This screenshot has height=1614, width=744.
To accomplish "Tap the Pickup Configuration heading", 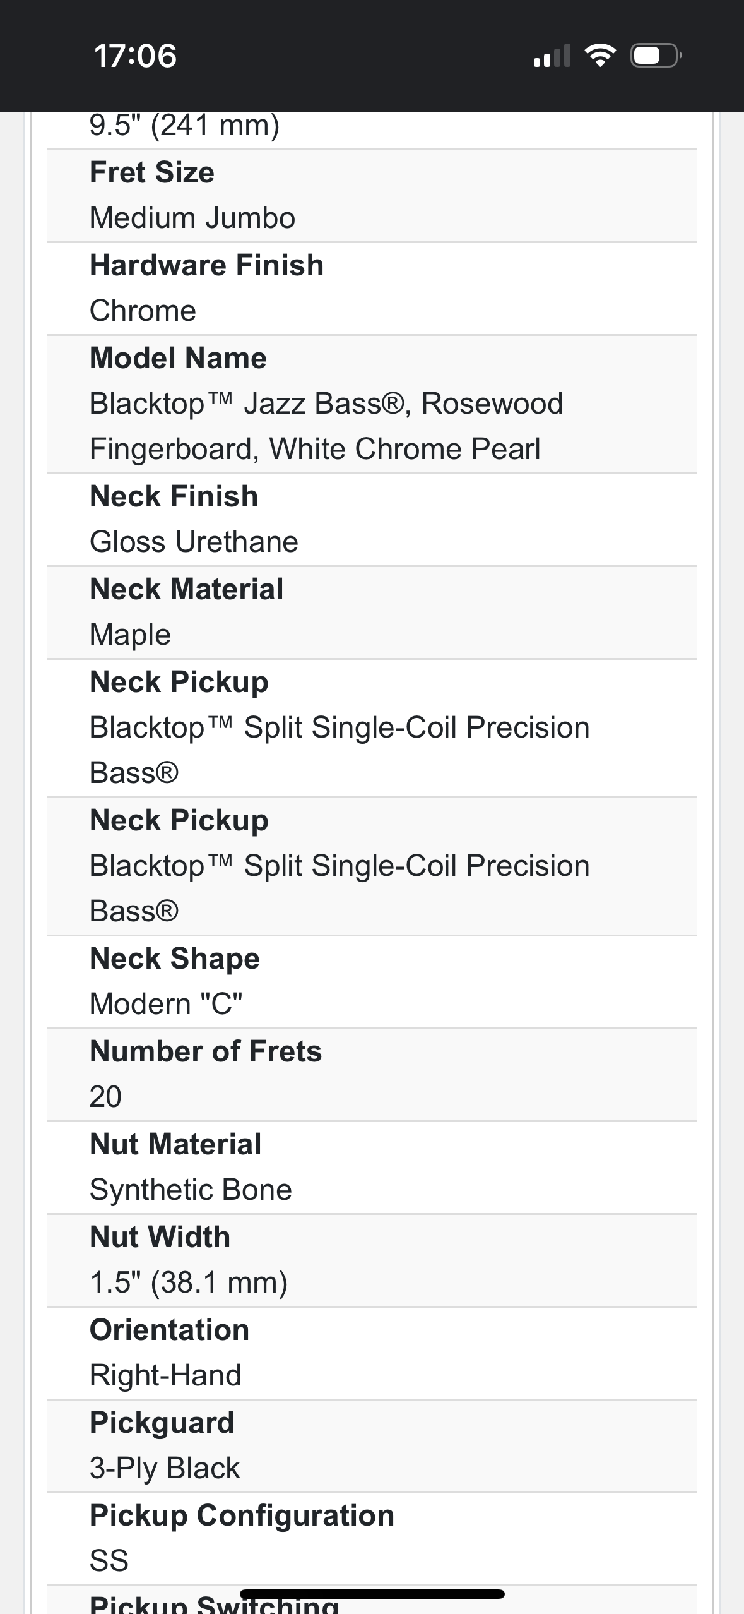I will coord(242,1515).
